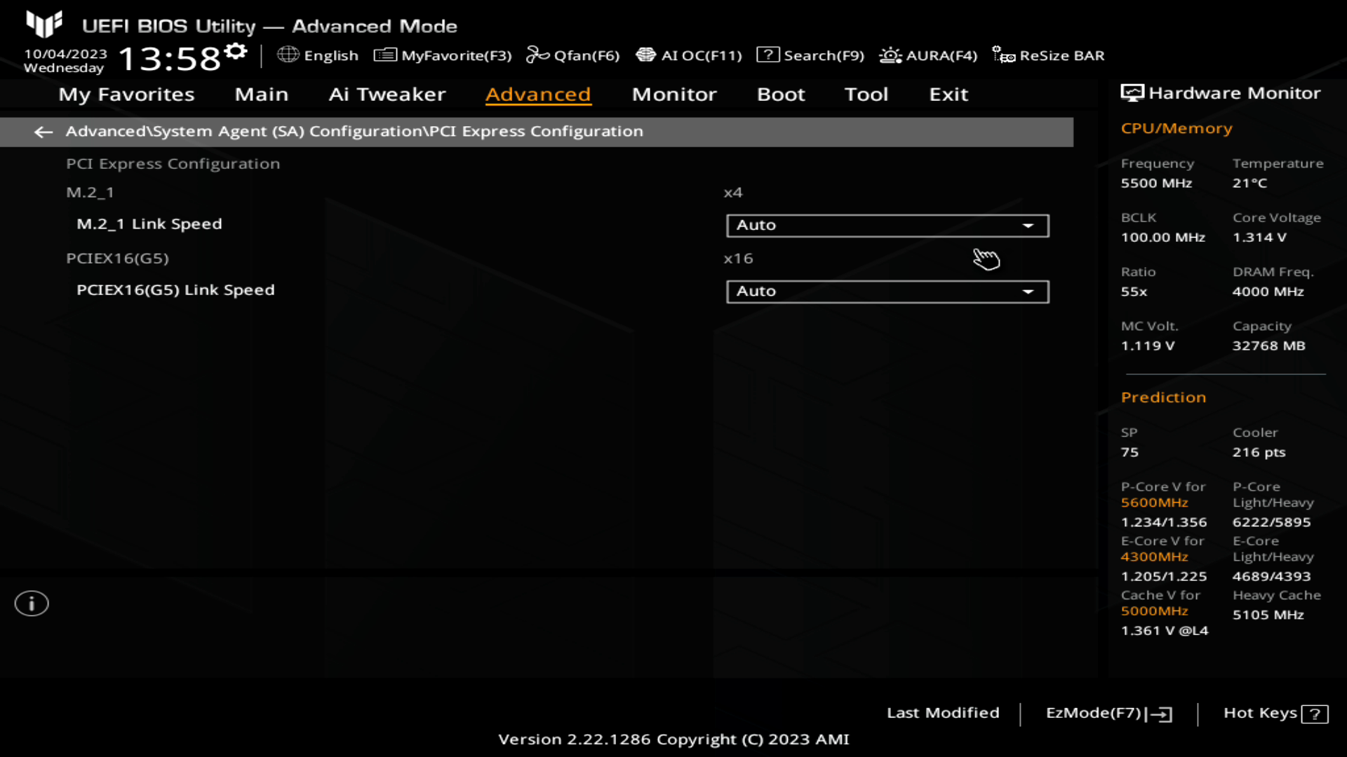Click the 21°C temperature value
Image resolution: width=1347 pixels, height=757 pixels.
(1249, 183)
